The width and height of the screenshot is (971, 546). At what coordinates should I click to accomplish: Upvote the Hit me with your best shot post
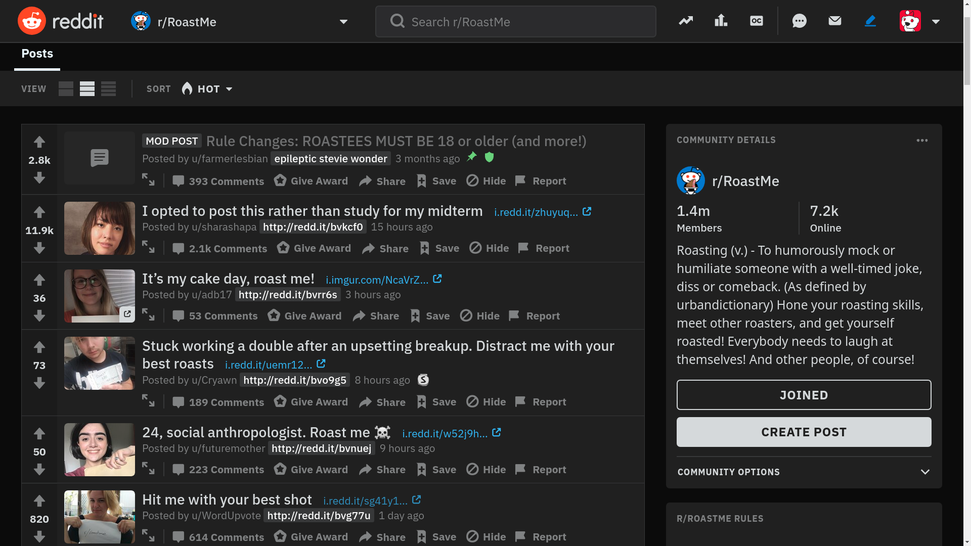[x=39, y=501]
